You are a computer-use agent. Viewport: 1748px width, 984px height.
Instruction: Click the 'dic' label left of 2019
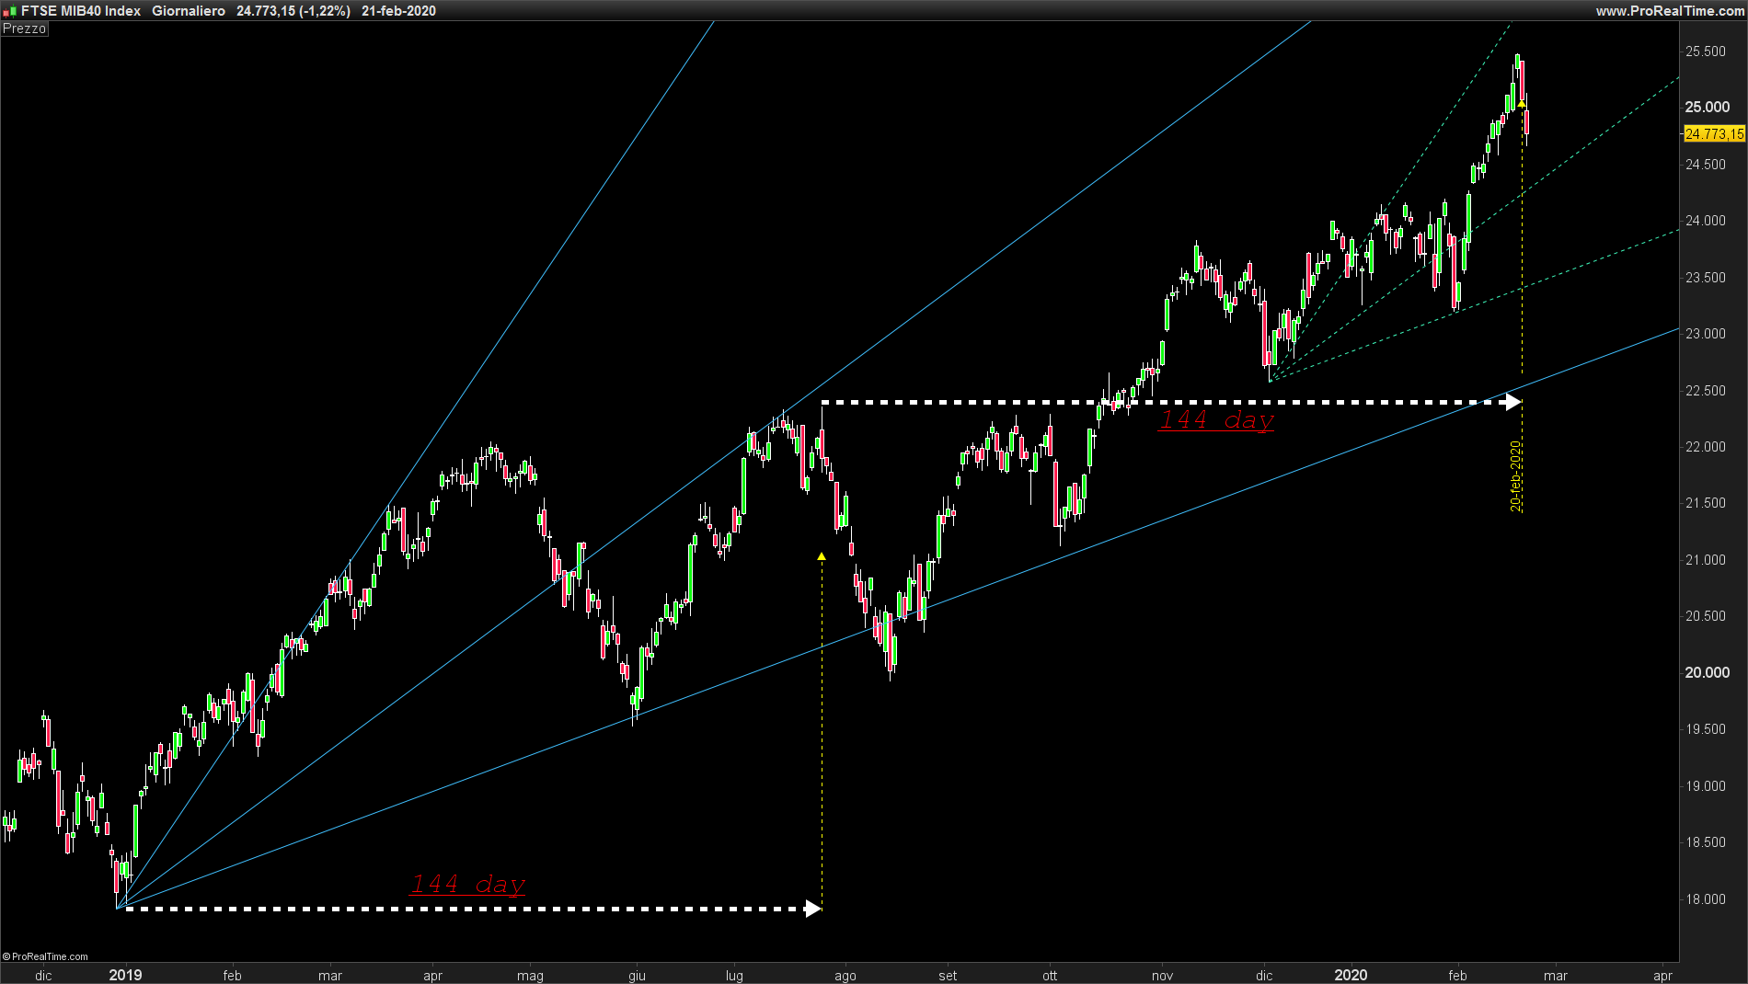tap(43, 976)
